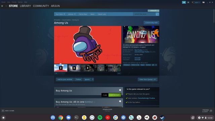Open the Friends menu

pos(14,2)
